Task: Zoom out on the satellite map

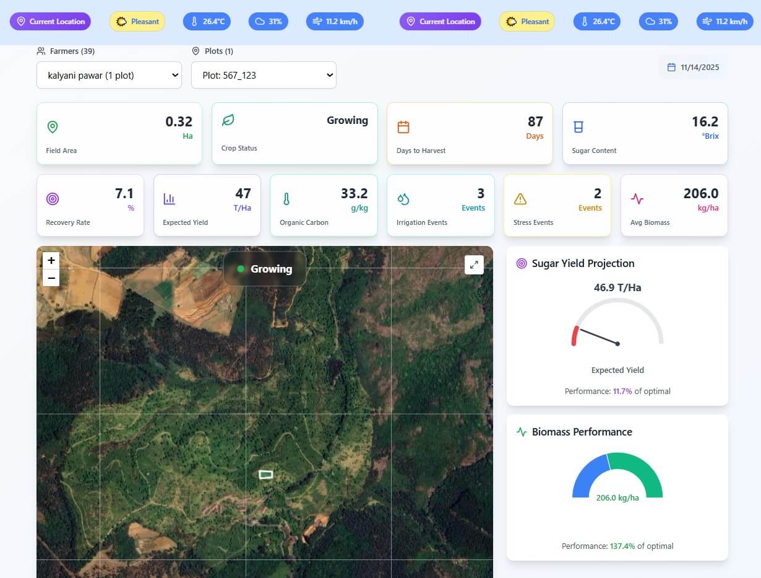Action: pos(51,278)
